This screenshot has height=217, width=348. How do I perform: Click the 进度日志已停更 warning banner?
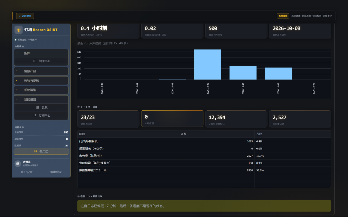click(x=204, y=206)
